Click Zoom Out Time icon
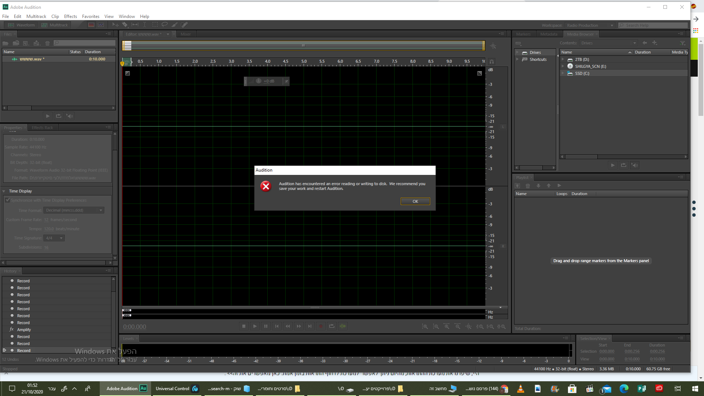704x396 pixels. pyautogui.click(x=458, y=326)
